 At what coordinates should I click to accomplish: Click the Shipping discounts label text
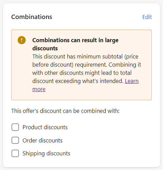pos(46,154)
